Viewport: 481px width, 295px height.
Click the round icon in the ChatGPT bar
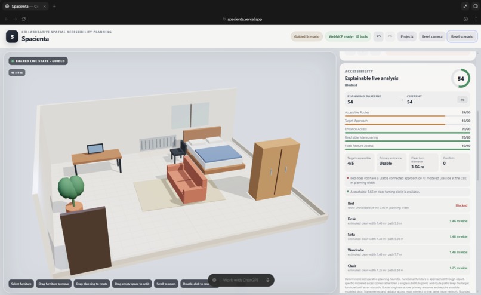[x=214, y=280]
